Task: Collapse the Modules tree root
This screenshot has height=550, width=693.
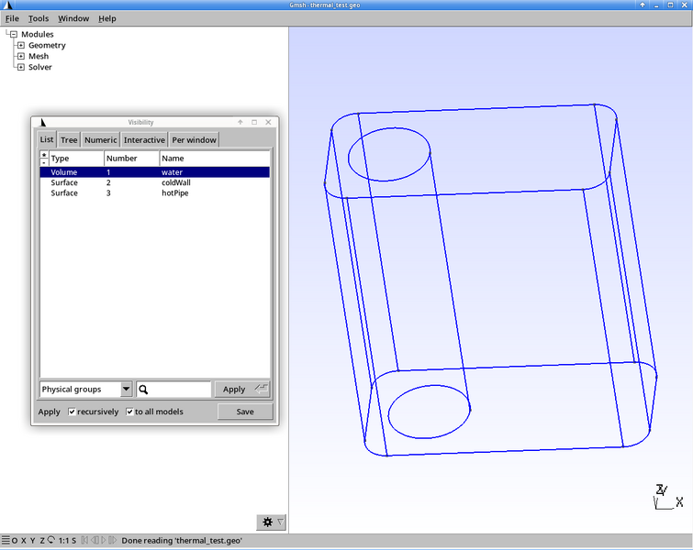Action: click(x=14, y=34)
